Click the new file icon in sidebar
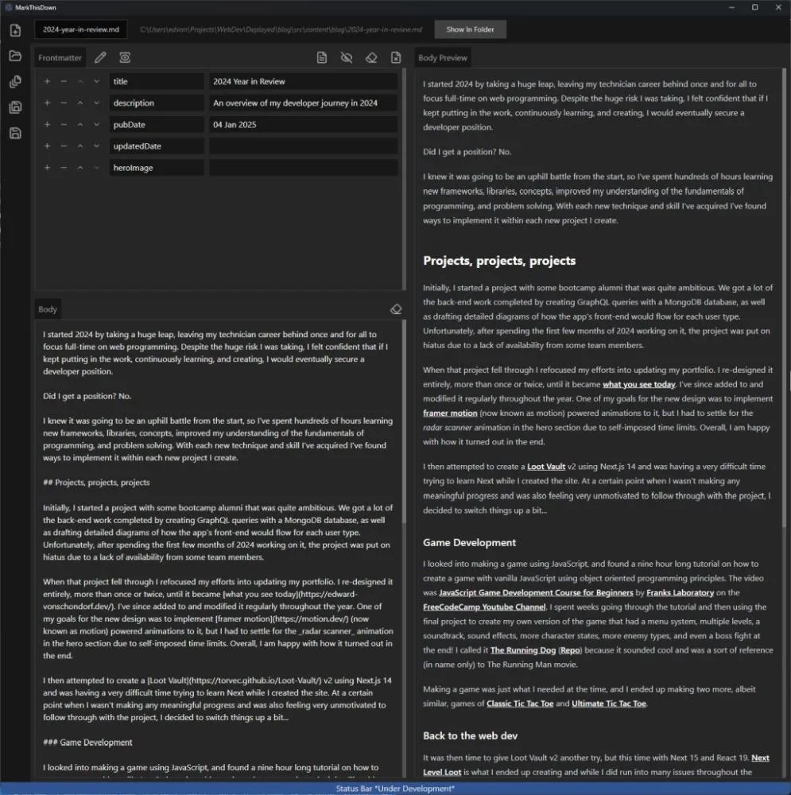The height and width of the screenshot is (795, 791). pyautogui.click(x=15, y=30)
